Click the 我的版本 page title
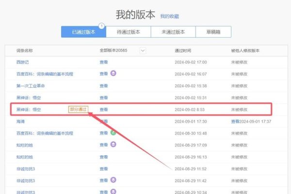The image size is (291, 194). click(135, 15)
